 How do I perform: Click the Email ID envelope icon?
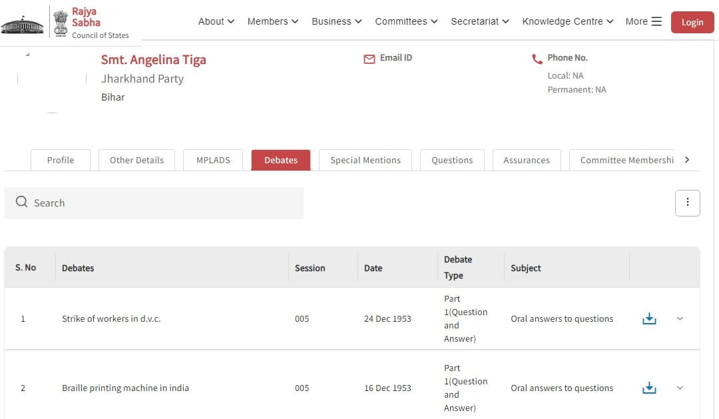pyautogui.click(x=369, y=59)
